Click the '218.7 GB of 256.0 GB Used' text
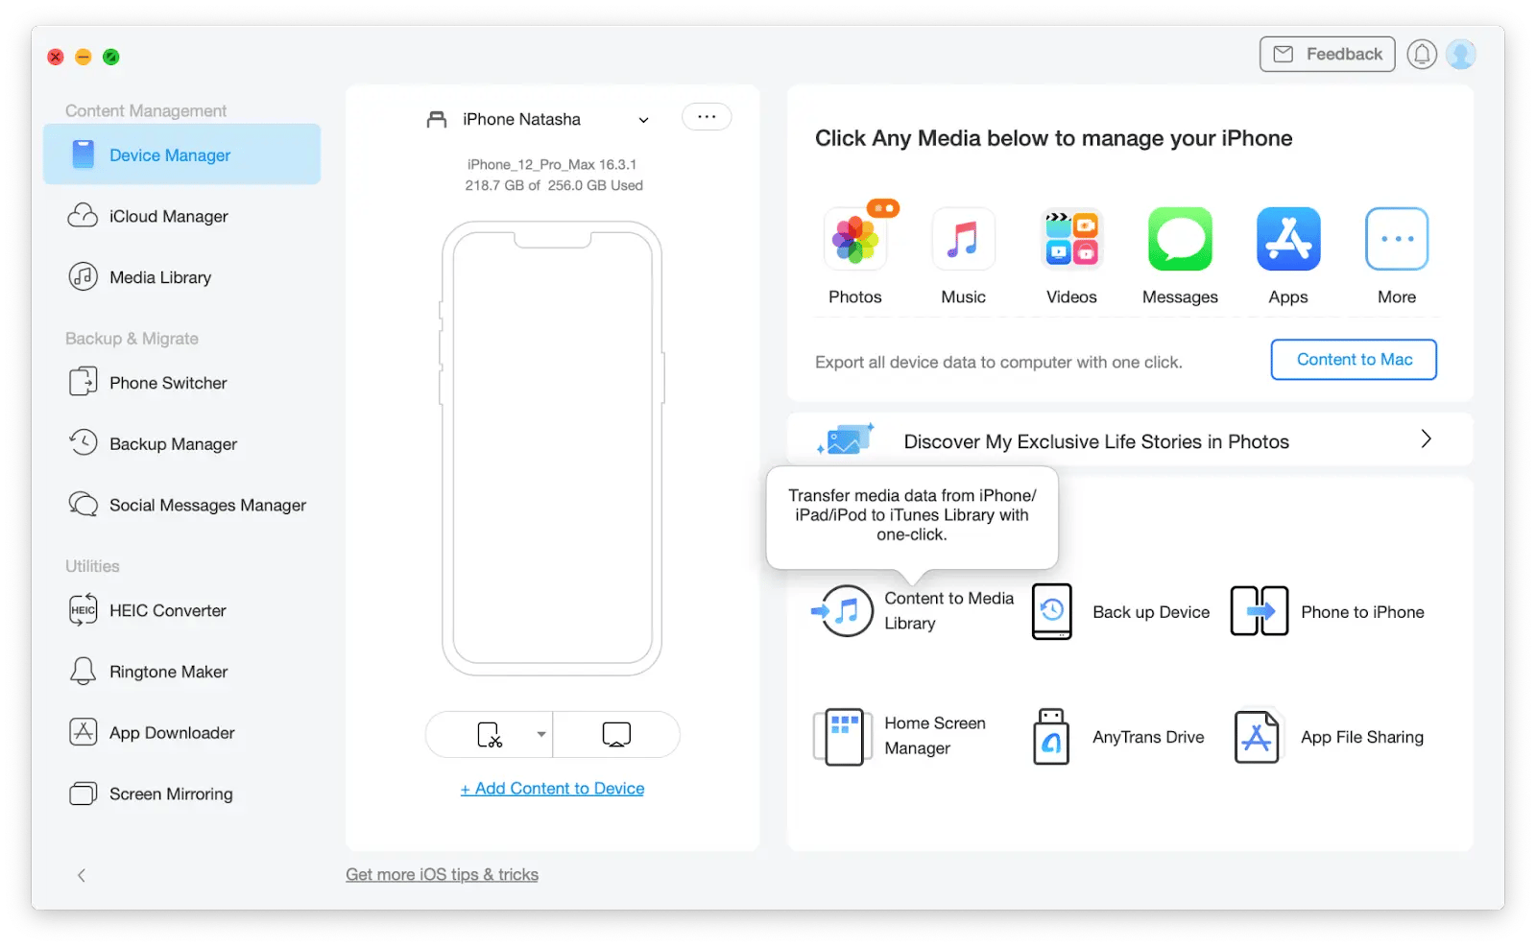The image size is (1536, 947). pyautogui.click(x=554, y=185)
